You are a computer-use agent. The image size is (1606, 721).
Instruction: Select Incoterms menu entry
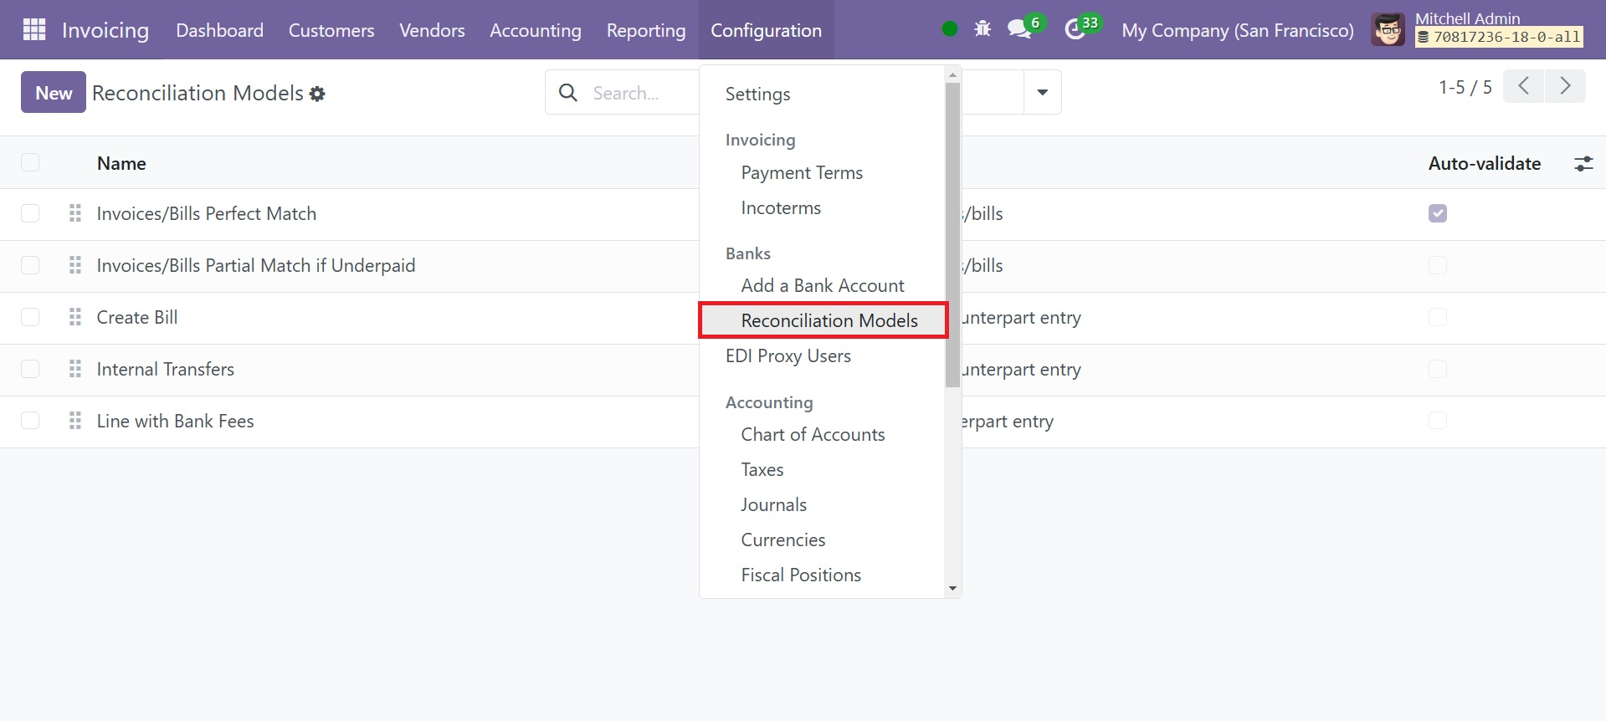[x=781, y=207]
